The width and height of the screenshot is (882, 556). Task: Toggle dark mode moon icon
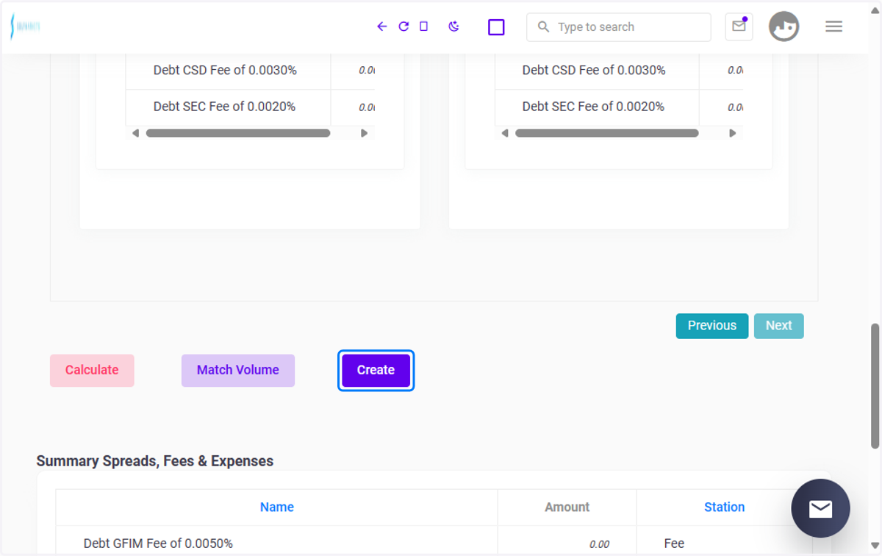tap(453, 26)
